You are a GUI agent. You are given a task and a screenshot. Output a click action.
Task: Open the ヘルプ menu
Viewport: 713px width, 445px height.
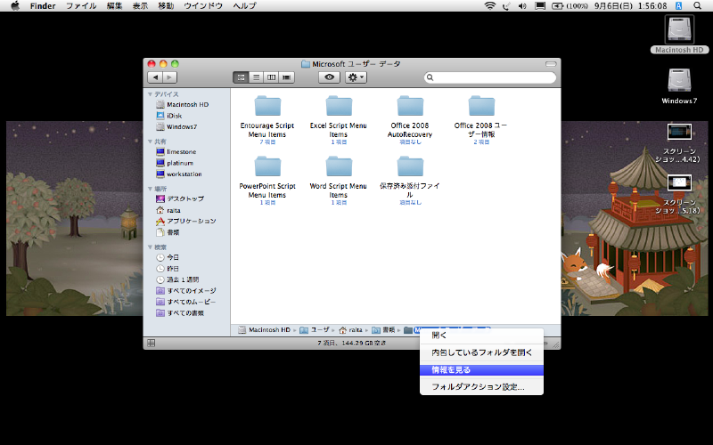point(244,6)
